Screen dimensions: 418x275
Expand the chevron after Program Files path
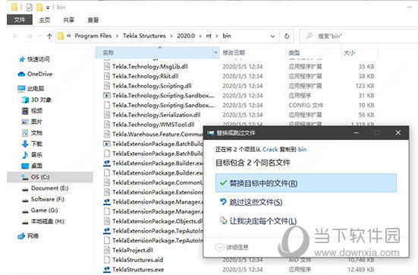click(x=117, y=36)
